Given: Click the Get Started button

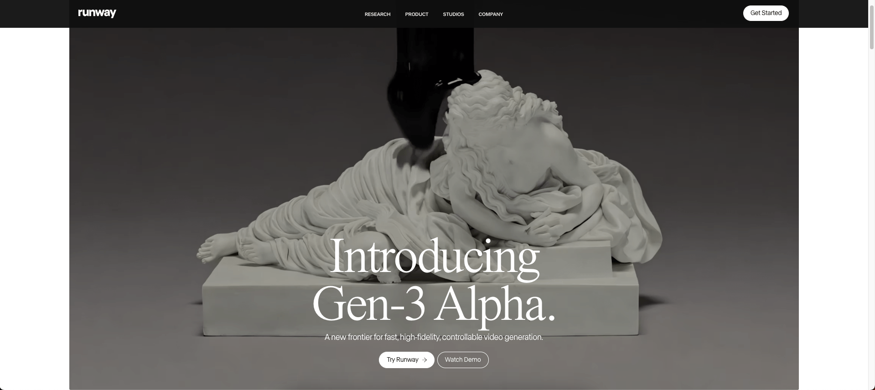Looking at the screenshot, I should pos(766,13).
